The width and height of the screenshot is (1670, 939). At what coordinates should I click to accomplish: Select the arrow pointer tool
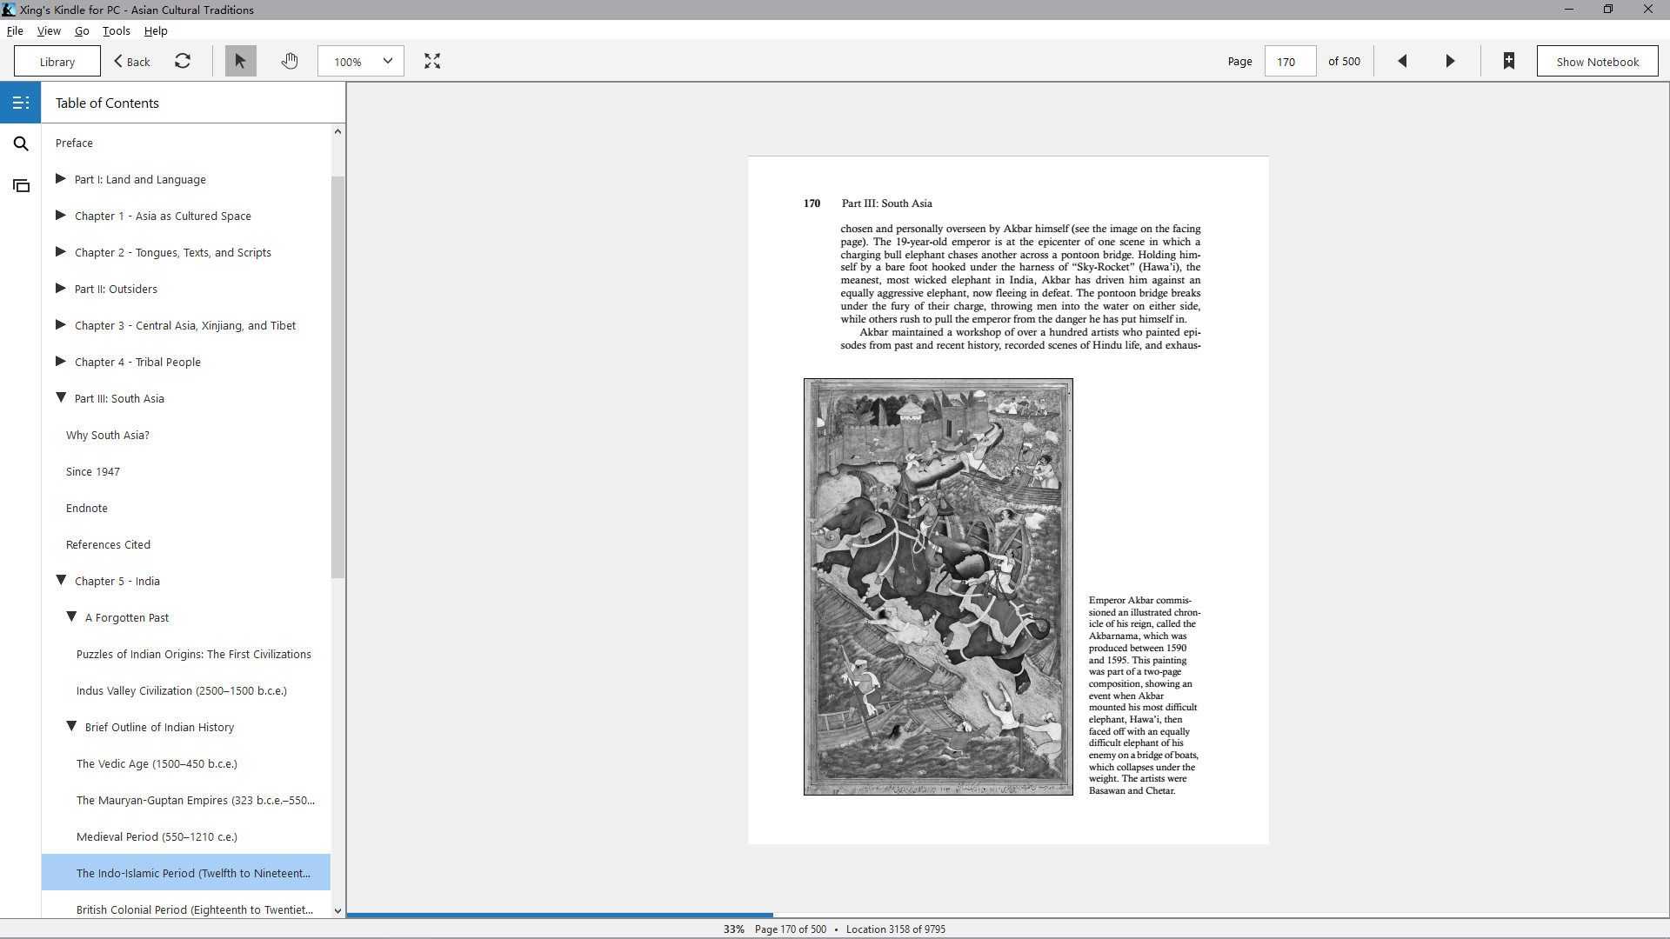pos(241,61)
